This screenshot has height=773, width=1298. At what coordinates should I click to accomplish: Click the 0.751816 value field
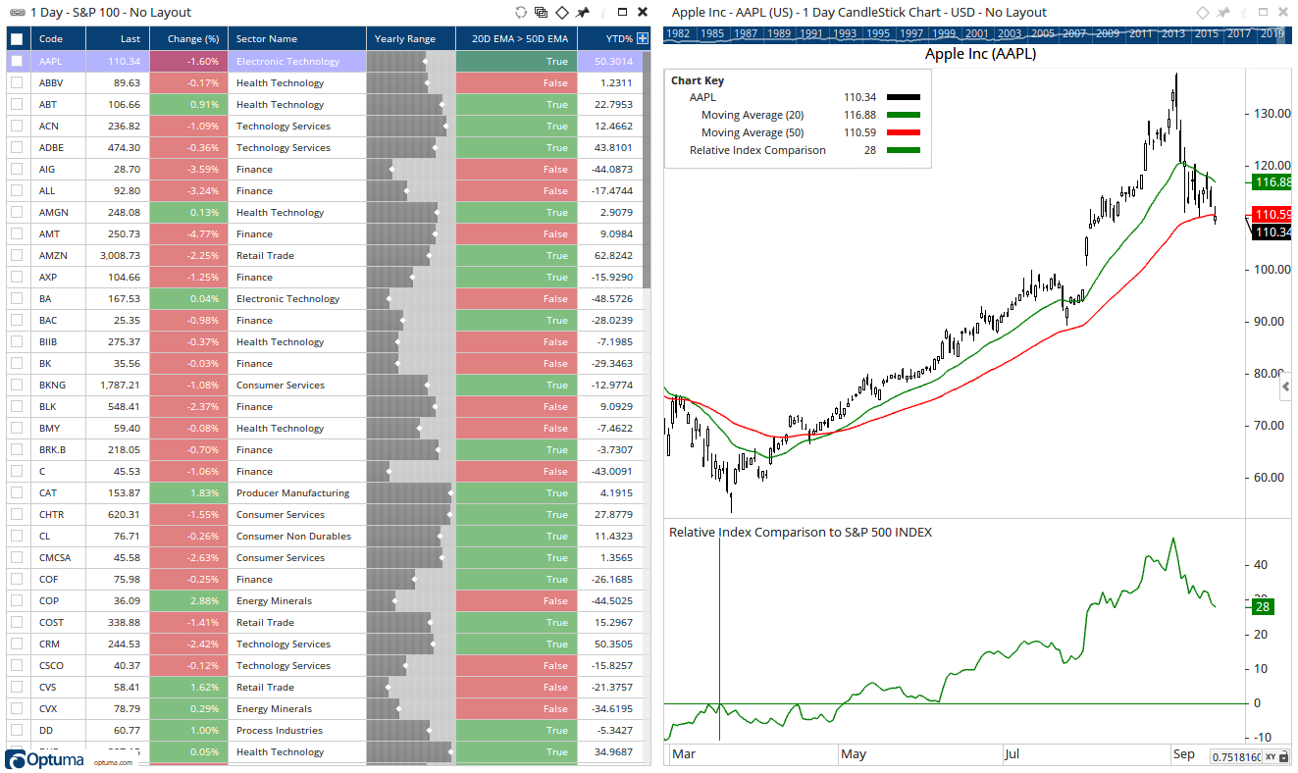(1235, 756)
